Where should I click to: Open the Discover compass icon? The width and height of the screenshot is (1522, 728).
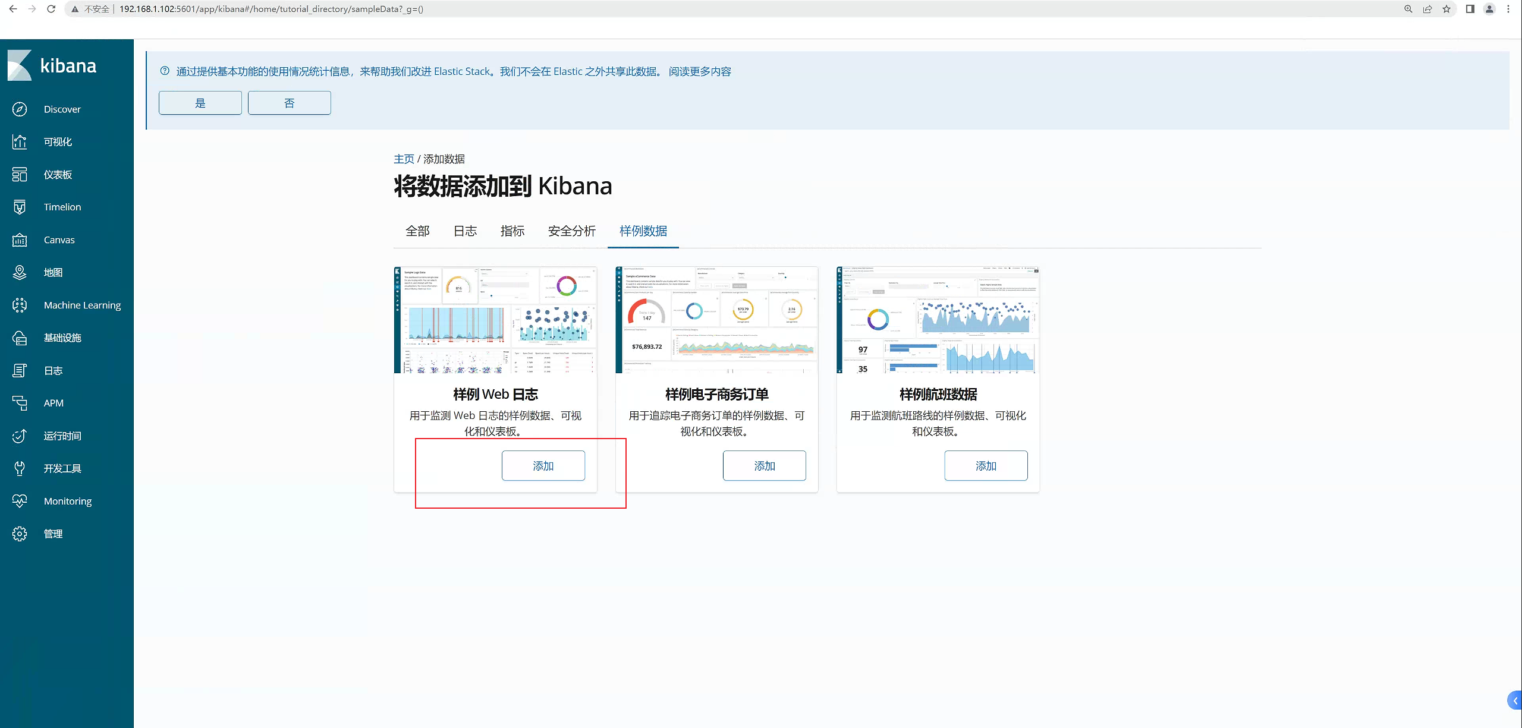pos(20,109)
